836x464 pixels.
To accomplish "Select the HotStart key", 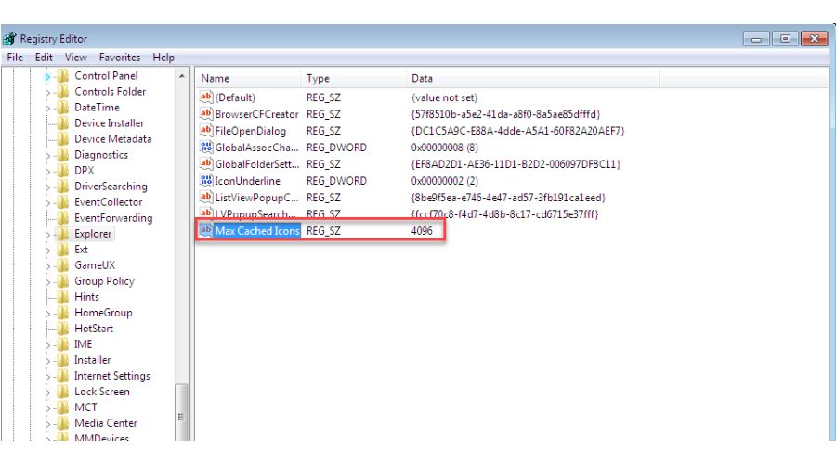I will 93,329.
